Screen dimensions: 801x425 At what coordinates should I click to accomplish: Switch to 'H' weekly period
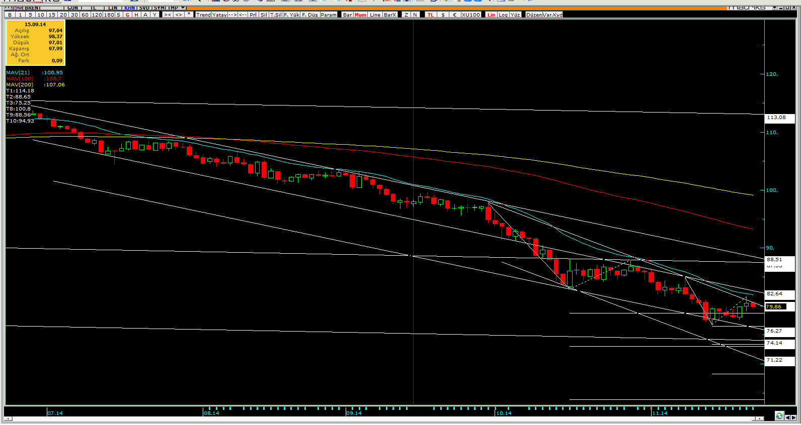(x=136, y=15)
